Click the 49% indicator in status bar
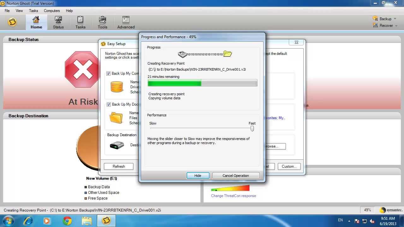404x227 pixels. point(367,210)
